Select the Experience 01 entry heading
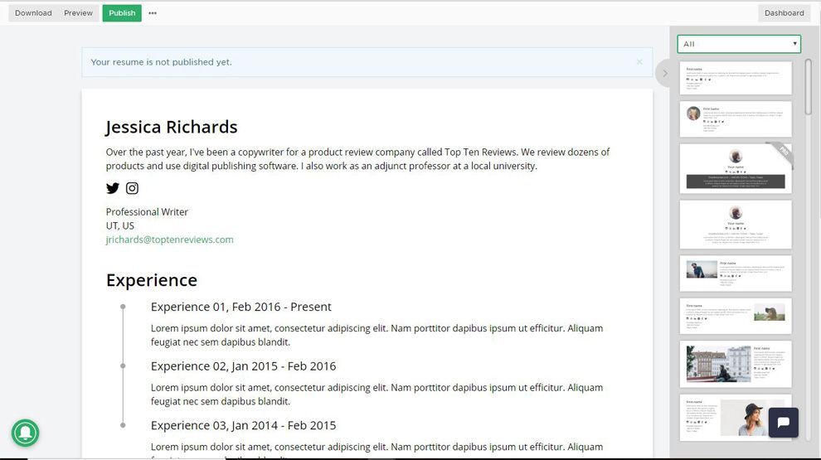The height and width of the screenshot is (460, 821). click(240, 307)
